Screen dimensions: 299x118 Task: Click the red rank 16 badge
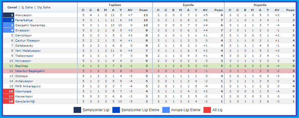(x=9, y=91)
